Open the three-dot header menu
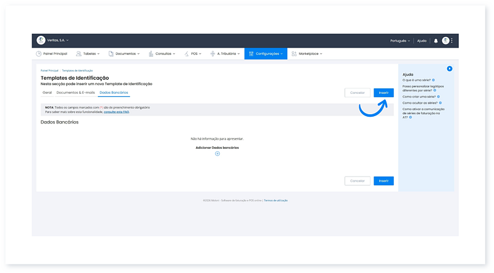The image size is (494, 273). coord(452,40)
